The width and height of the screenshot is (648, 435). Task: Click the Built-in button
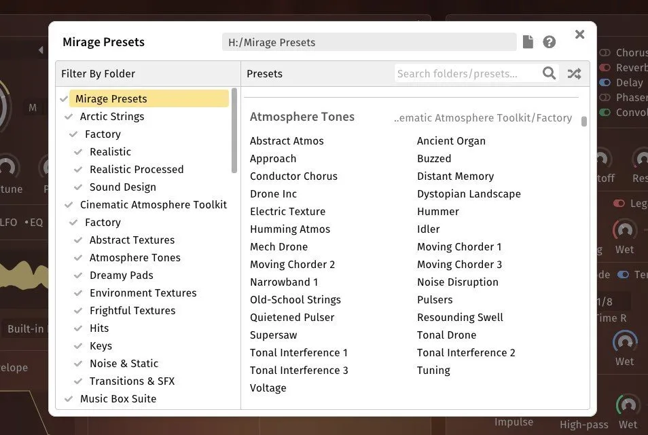(26, 328)
